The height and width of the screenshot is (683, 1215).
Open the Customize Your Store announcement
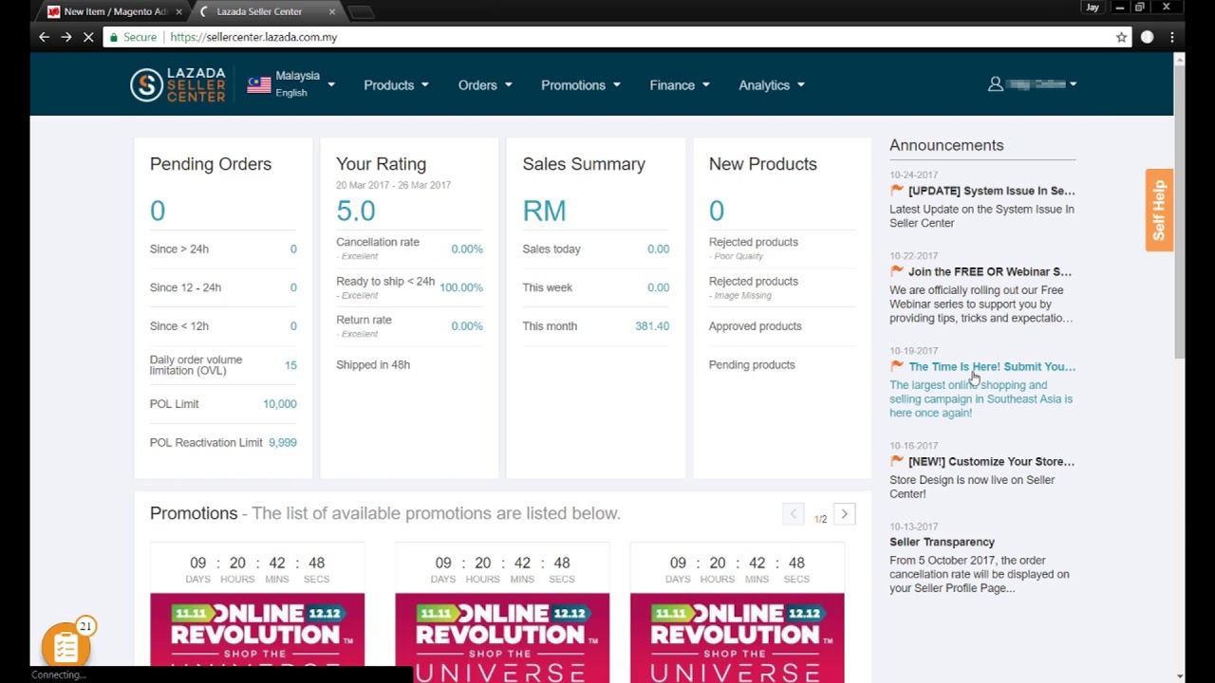point(991,461)
